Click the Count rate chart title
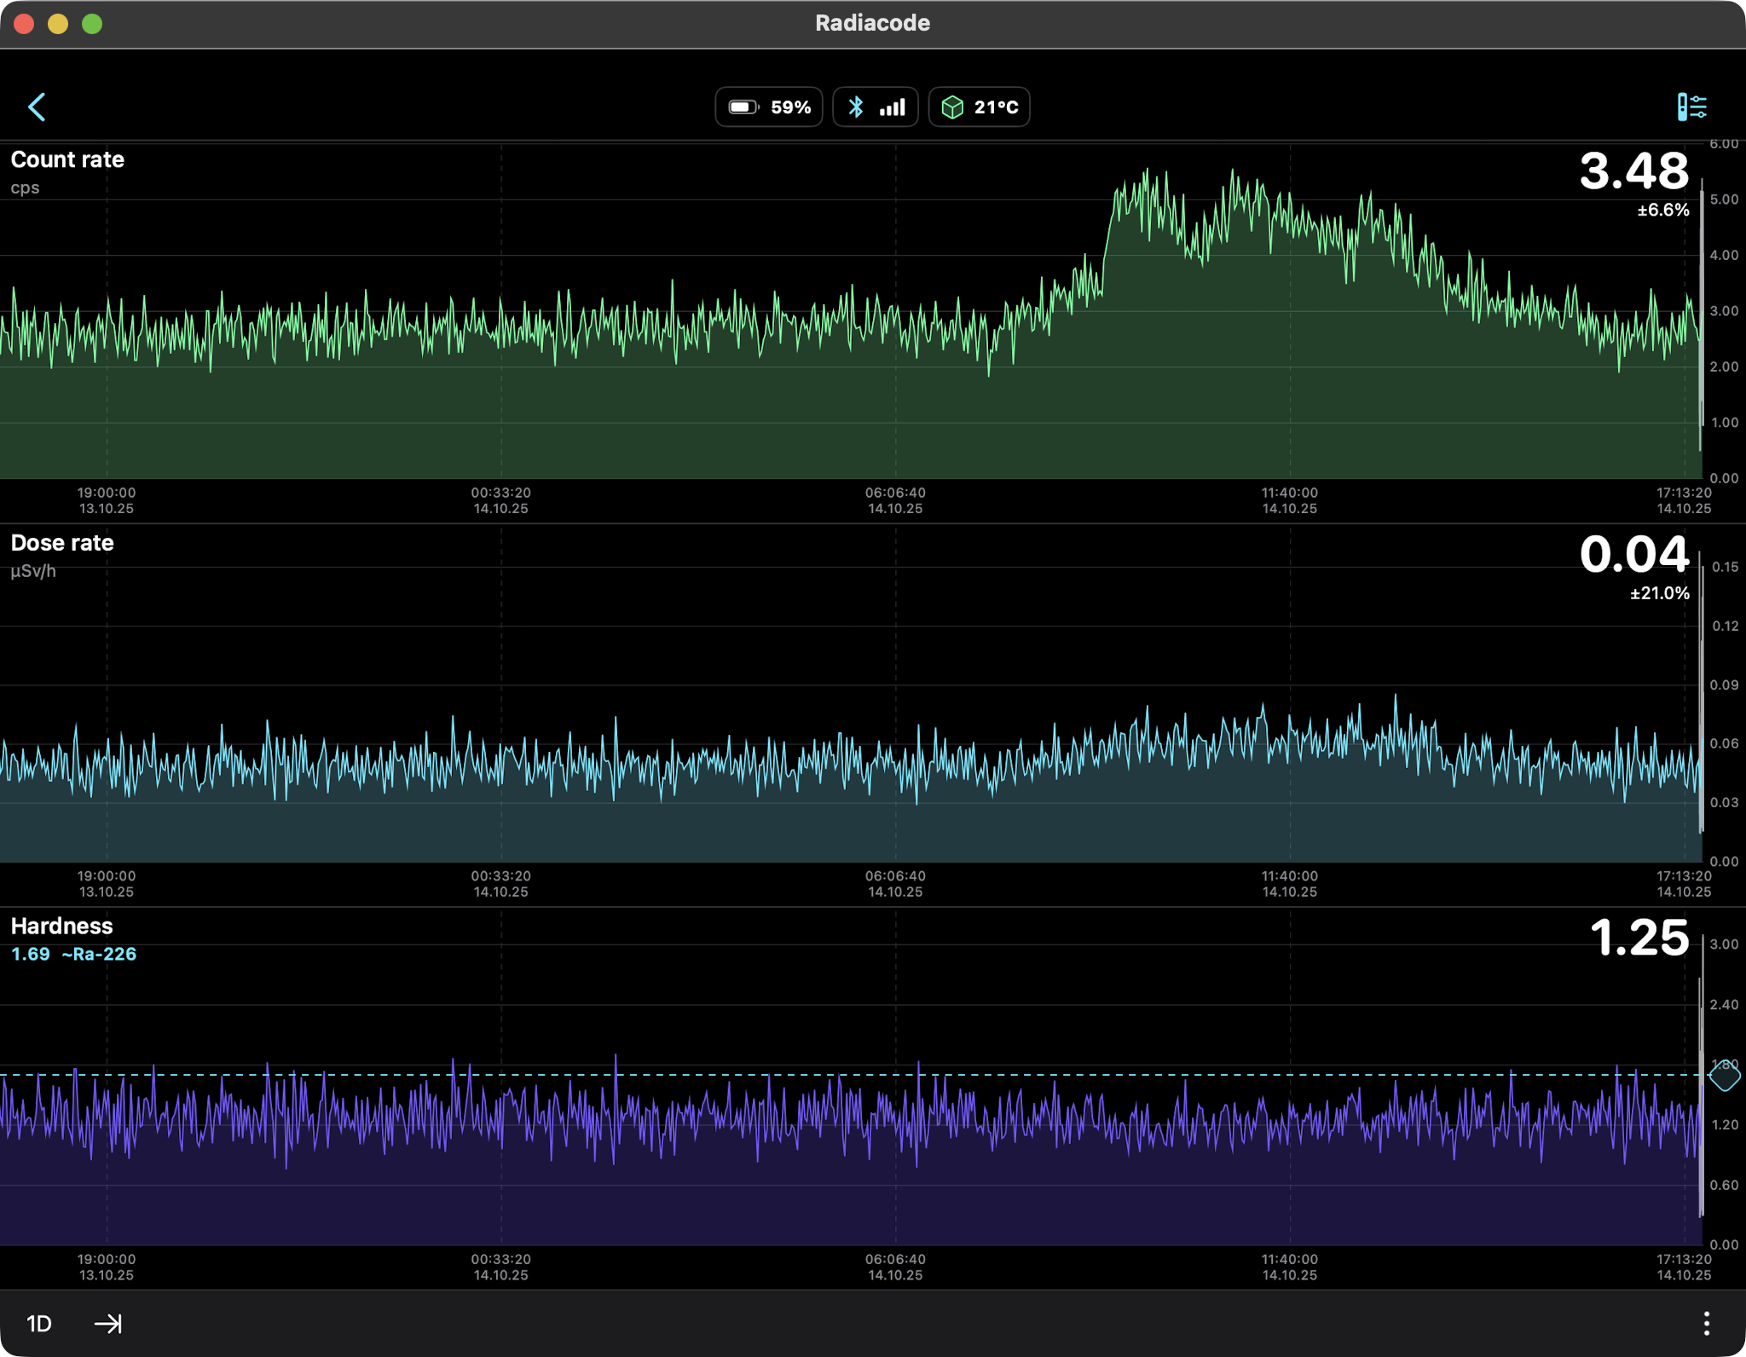Screen dimensions: 1746x1357 coord(67,159)
